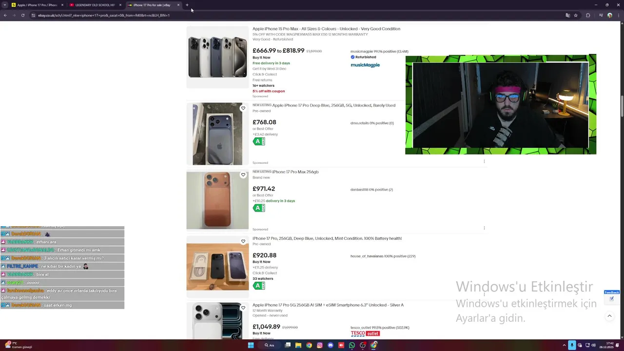This screenshot has height=351, width=624.
Task: Click musicmagpie 99.1% positive seller text
Action: 379,51
